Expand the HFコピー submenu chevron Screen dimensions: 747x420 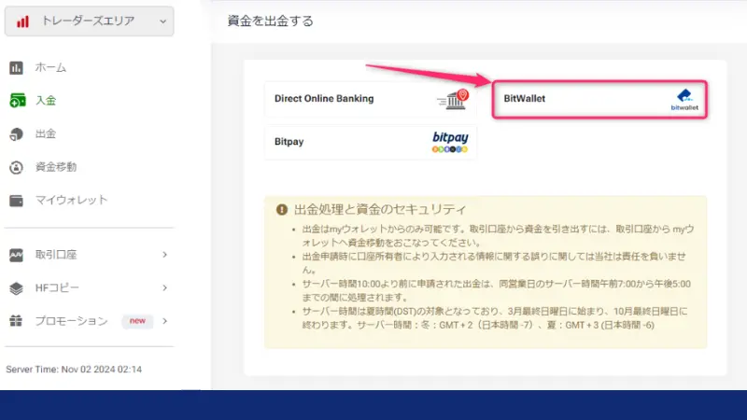click(164, 287)
